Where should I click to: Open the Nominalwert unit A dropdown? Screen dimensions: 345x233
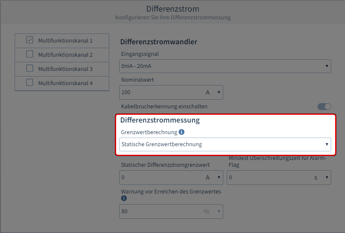click(x=213, y=92)
